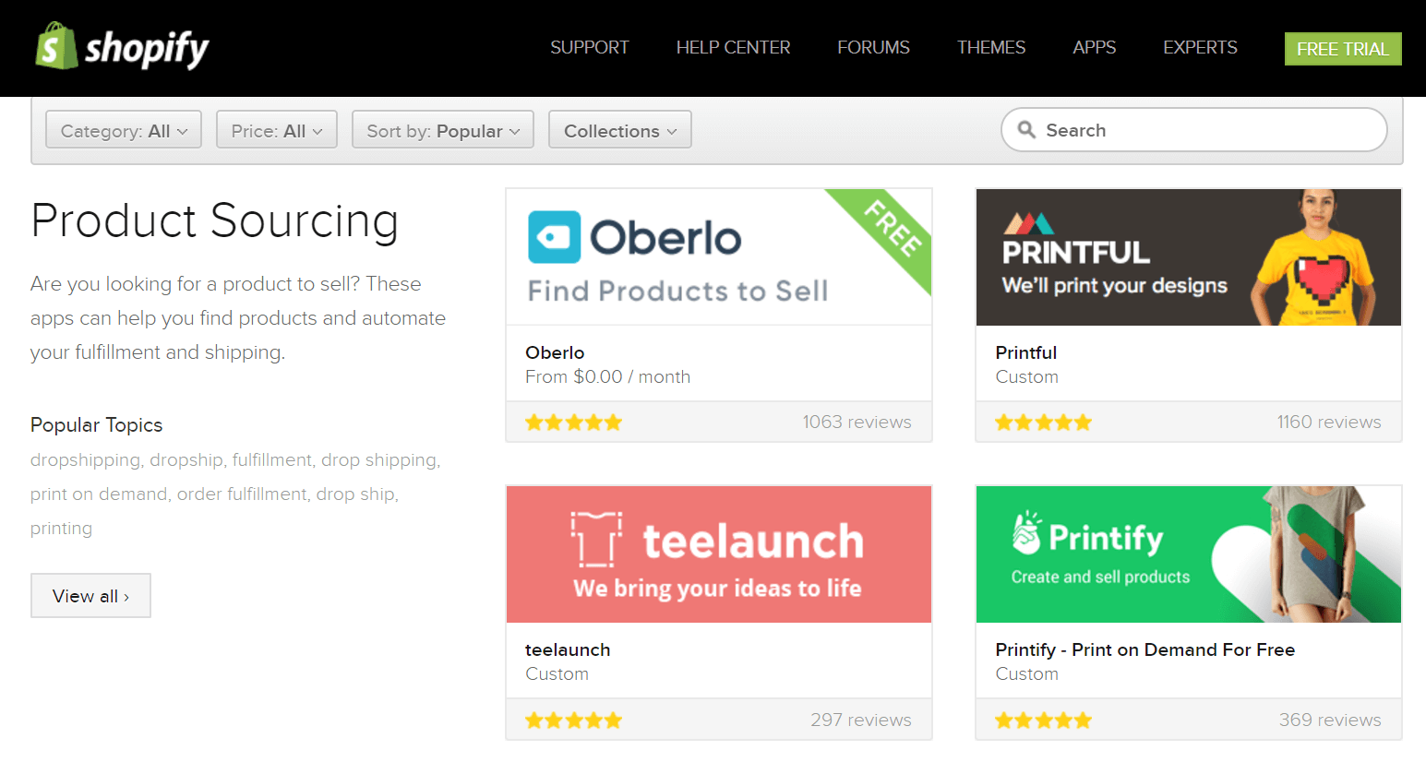
Task: Open Themes in the navigation
Action: click(x=991, y=47)
